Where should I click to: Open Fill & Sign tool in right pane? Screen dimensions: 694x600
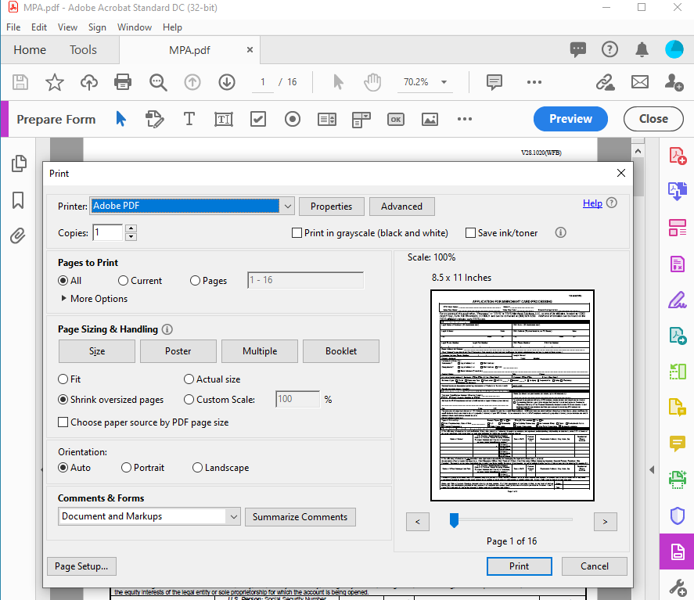tap(678, 300)
